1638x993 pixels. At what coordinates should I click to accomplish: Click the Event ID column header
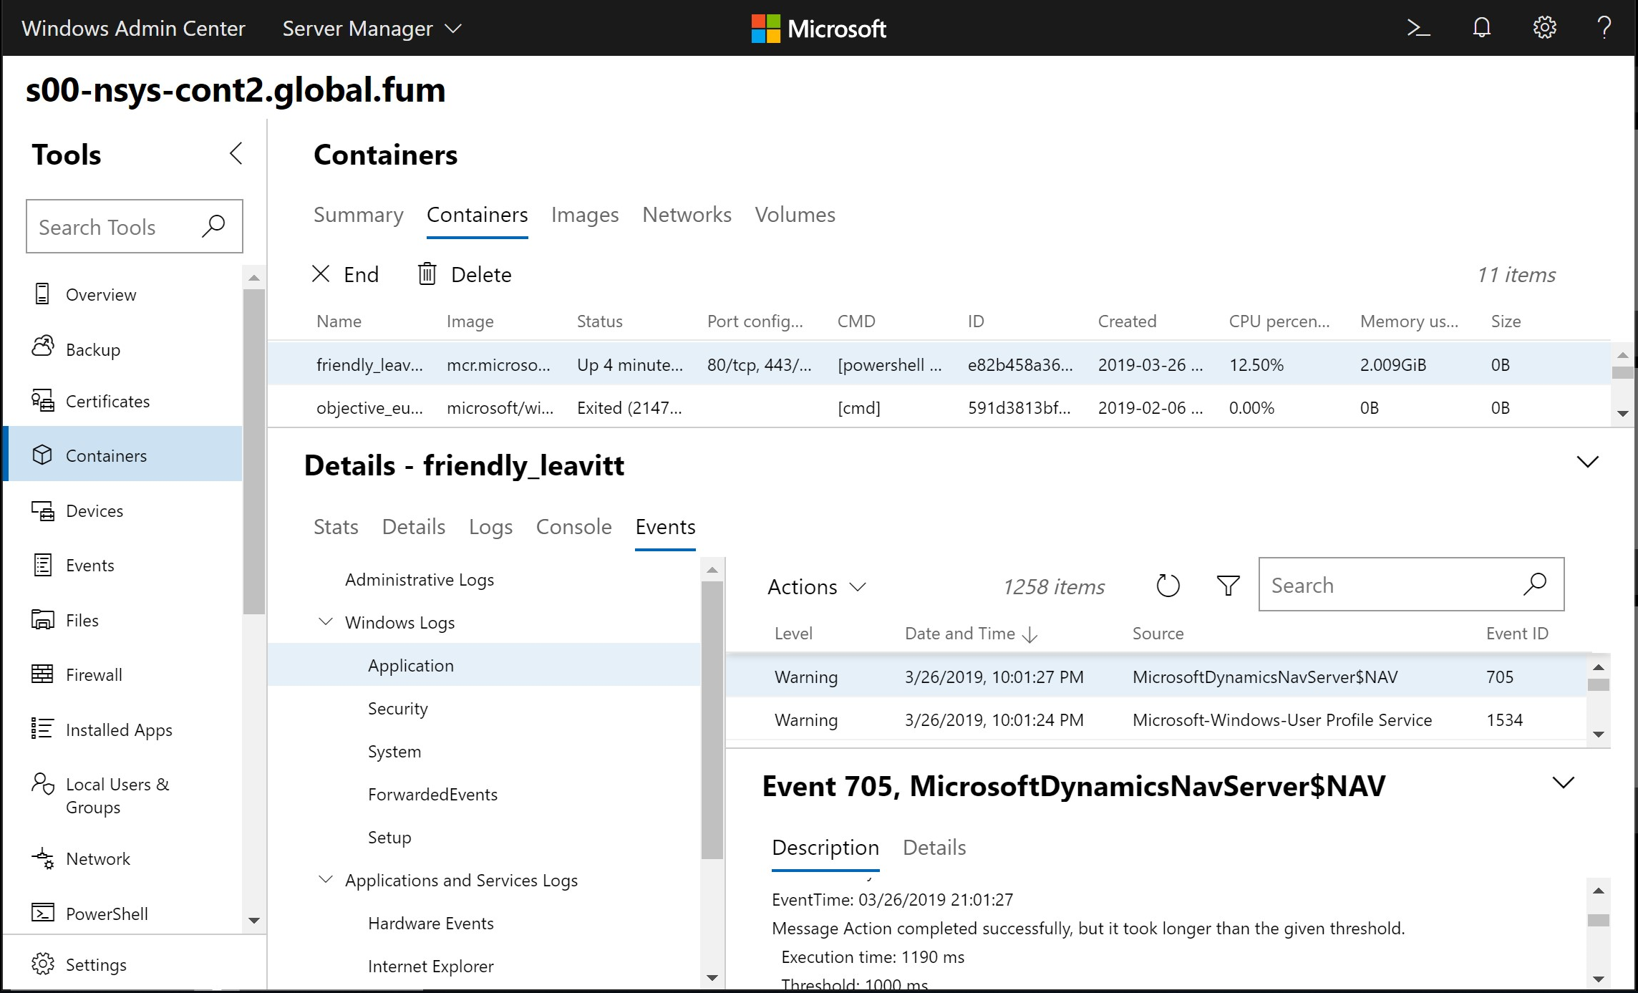click(1517, 634)
